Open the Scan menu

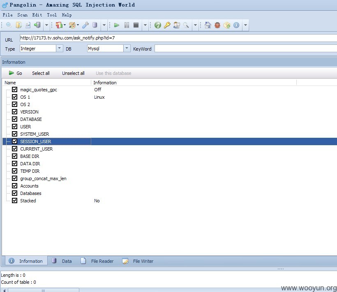tap(22, 15)
